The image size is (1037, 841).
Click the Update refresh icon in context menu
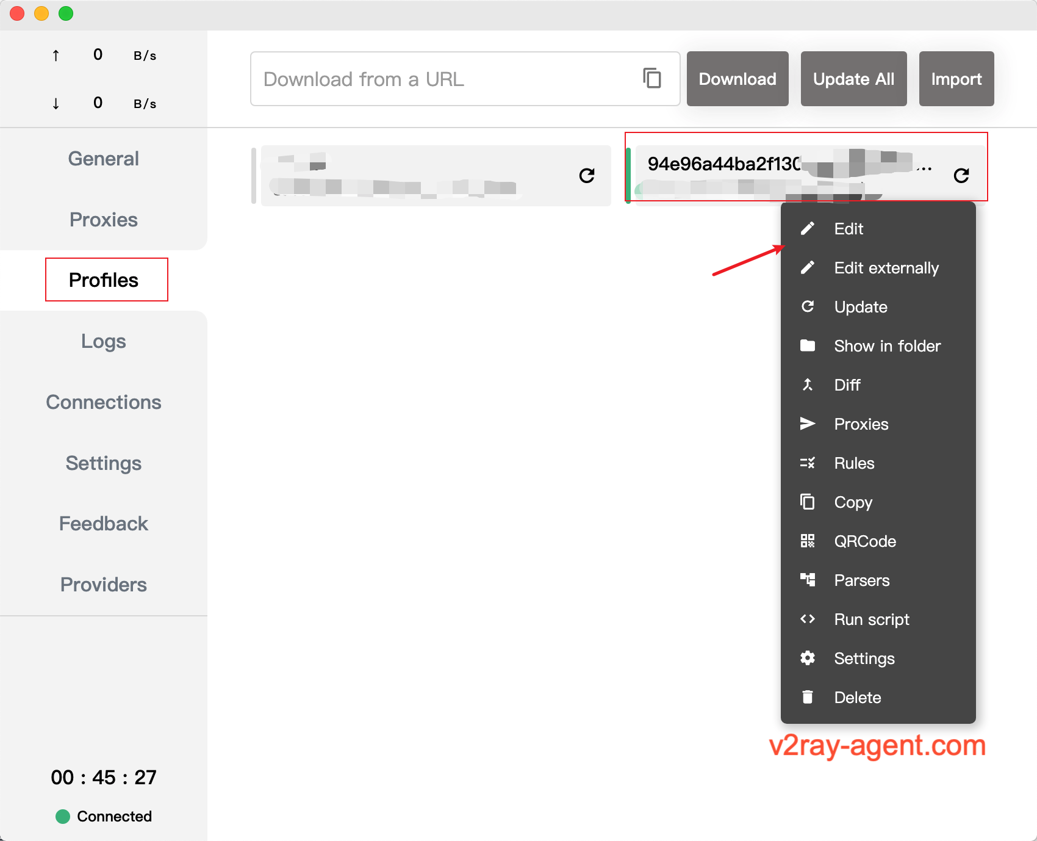(808, 306)
